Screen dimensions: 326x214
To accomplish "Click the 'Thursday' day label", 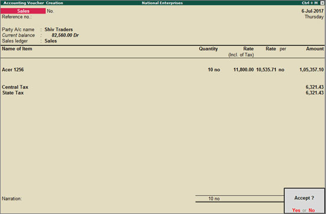I will [x=314, y=17].
